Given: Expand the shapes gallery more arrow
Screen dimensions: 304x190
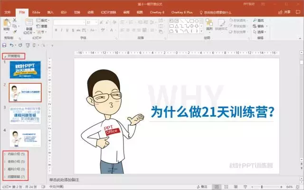Looking at the screenshot, I should [x=201, y=31].
